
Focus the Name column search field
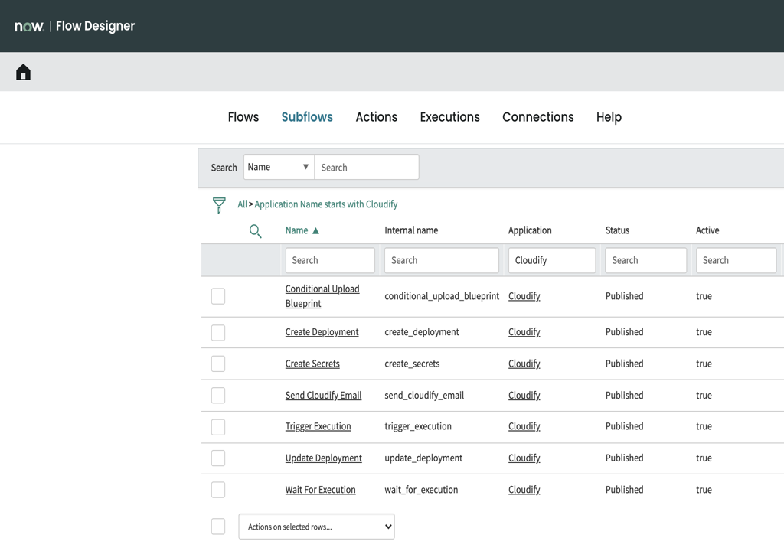[x=330, y=260]
